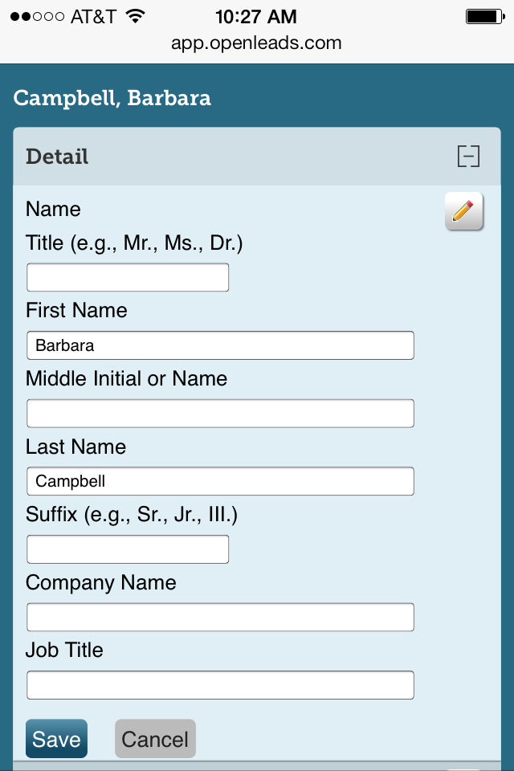Select the Last Name field with Campbell
Screen dimensions: 514x771
[220, 481]
